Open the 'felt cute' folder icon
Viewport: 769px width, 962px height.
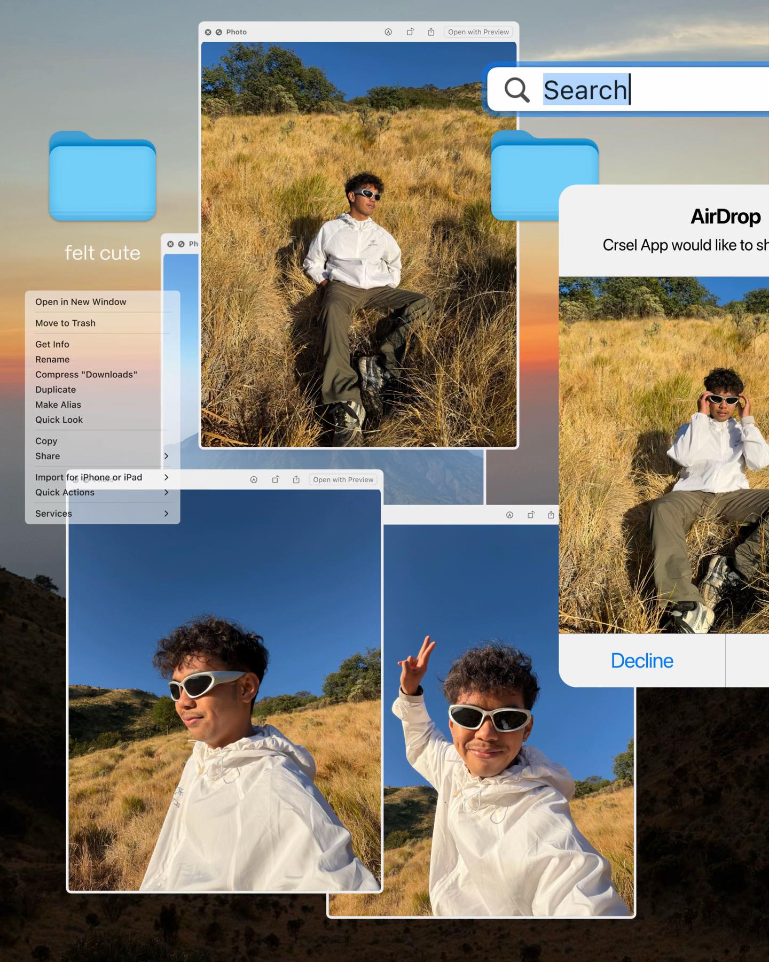pyautogui.click(x=103, y=176)
